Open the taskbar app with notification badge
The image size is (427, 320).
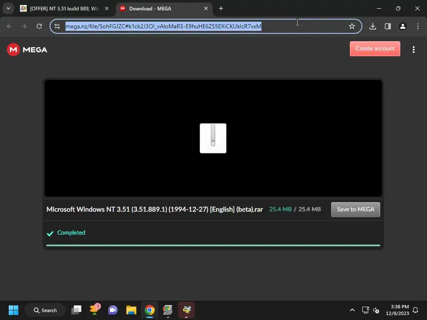click(x=95, y=310)
